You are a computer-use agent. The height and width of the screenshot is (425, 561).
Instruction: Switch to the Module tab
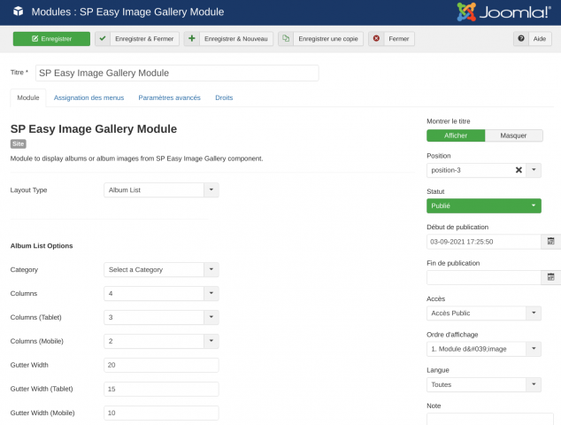[28, 97]
